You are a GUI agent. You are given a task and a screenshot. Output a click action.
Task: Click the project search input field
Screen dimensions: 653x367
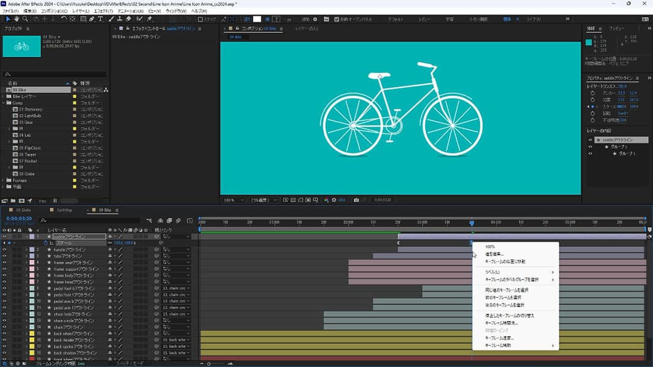(54, 75)
